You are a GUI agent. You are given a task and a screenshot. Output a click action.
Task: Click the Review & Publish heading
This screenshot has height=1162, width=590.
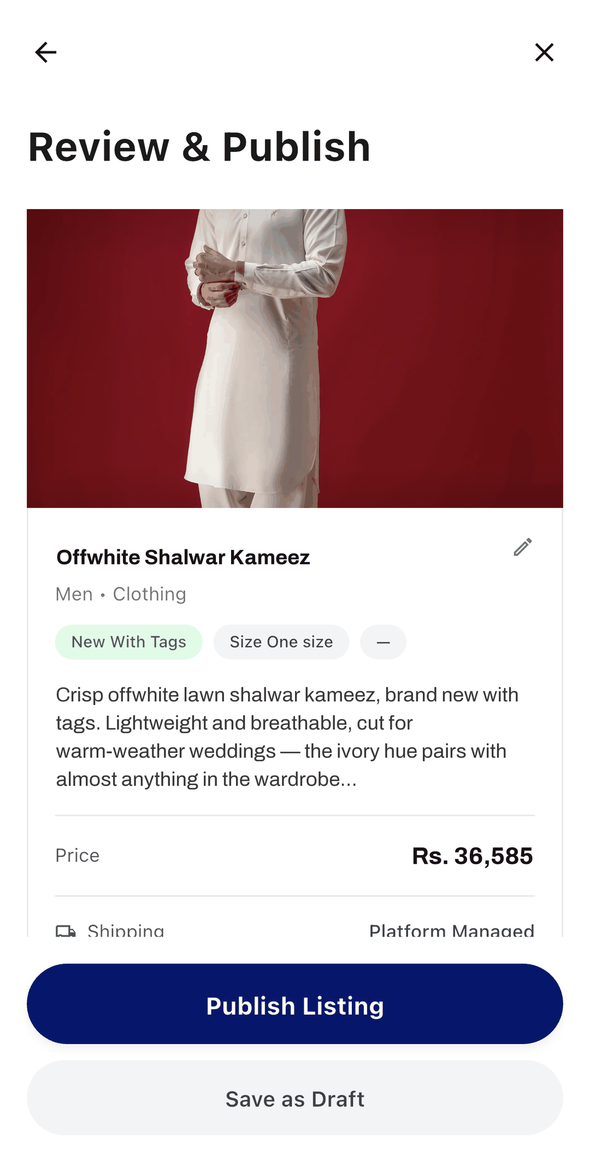pyautogui.click(x=199, y=147)
